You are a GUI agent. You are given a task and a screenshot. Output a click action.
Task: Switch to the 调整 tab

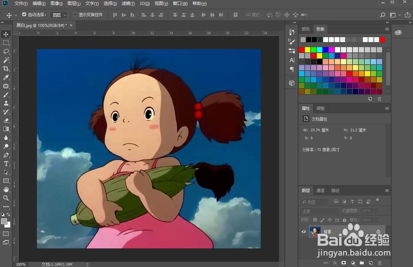[x=320, y=108]
